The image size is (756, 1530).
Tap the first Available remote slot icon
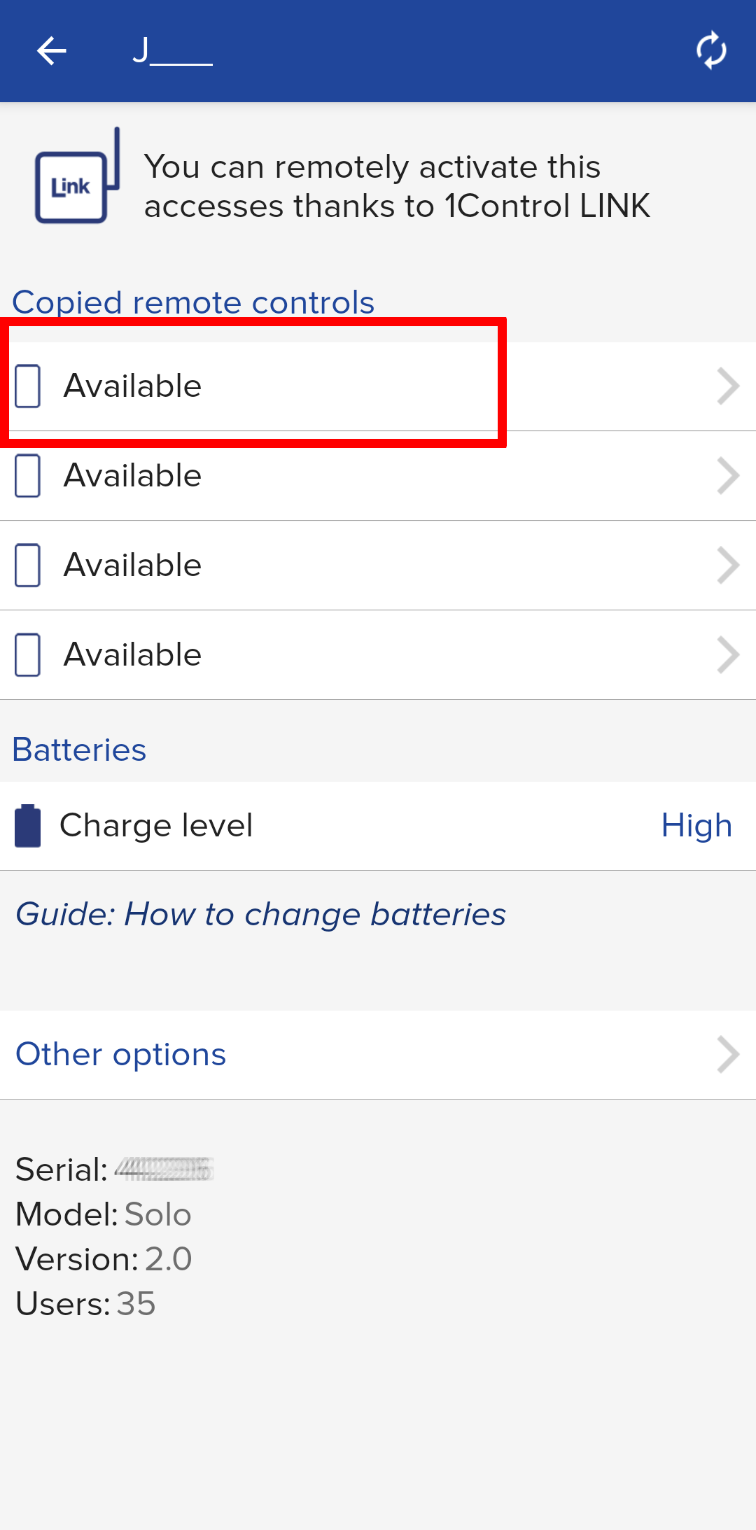pyautogui.click(x=28, y=386)
